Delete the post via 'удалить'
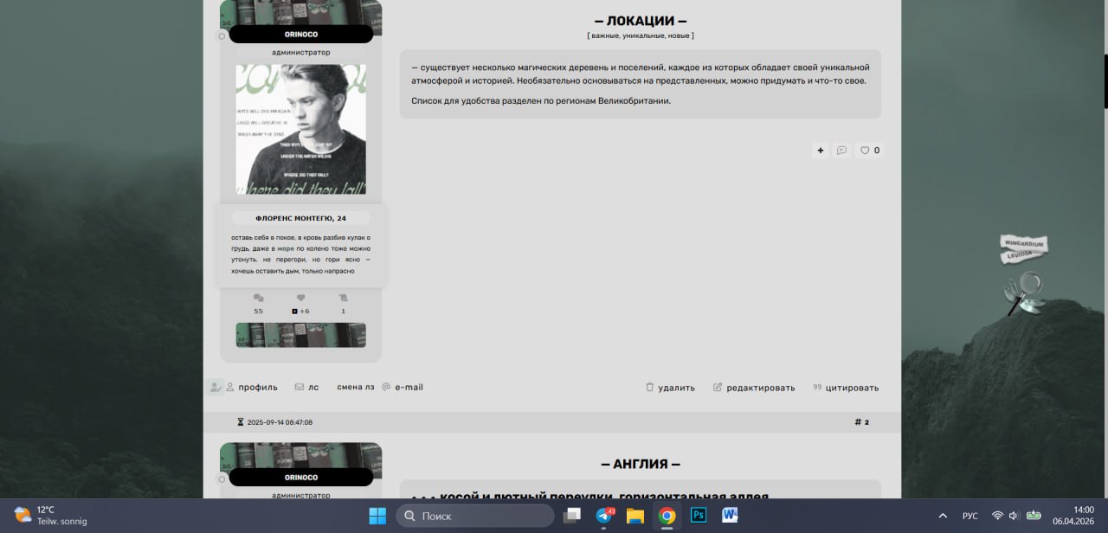1108x533 pixels. click(670, 388)
